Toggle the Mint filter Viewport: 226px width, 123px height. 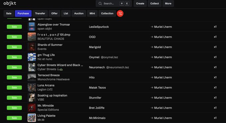coord(92,13)
